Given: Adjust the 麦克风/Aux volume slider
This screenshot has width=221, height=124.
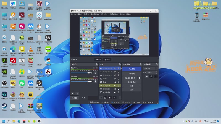Looking at the screenshot, I should 80,73.
